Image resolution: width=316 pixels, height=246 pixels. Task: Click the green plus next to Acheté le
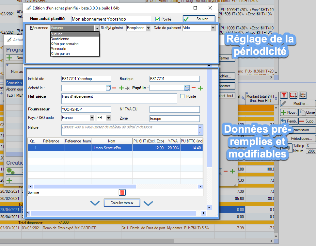click(121, 88)
